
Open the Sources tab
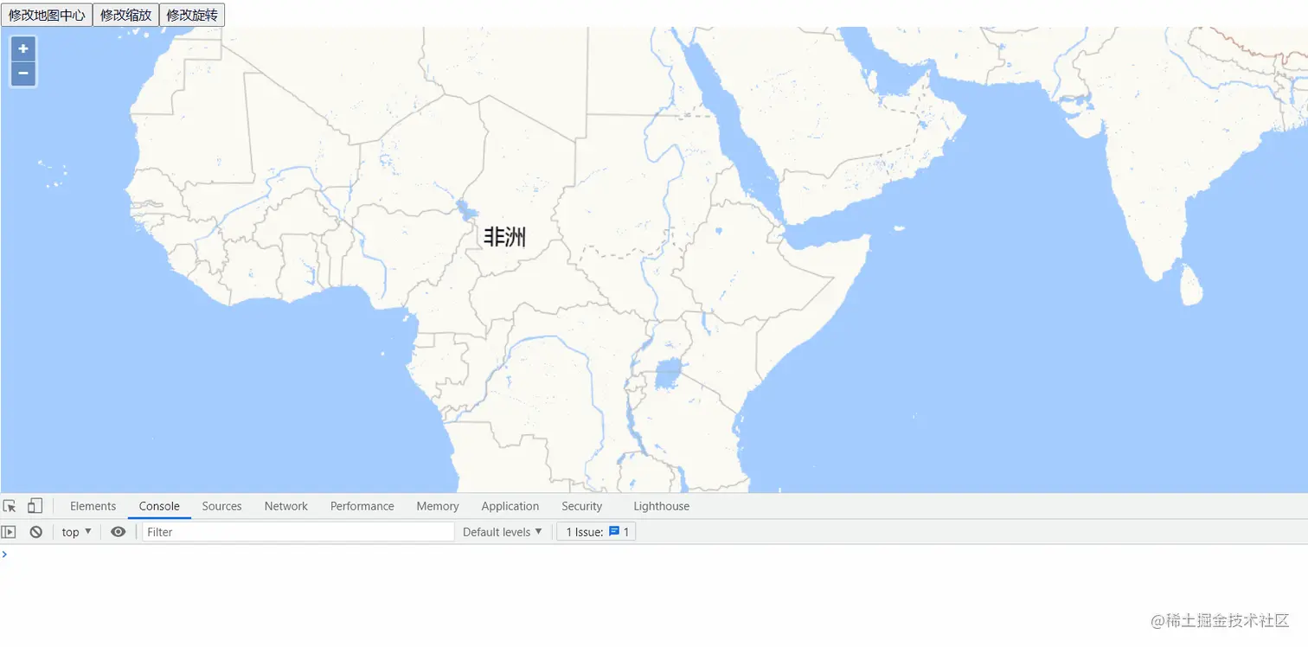(221, 506)
